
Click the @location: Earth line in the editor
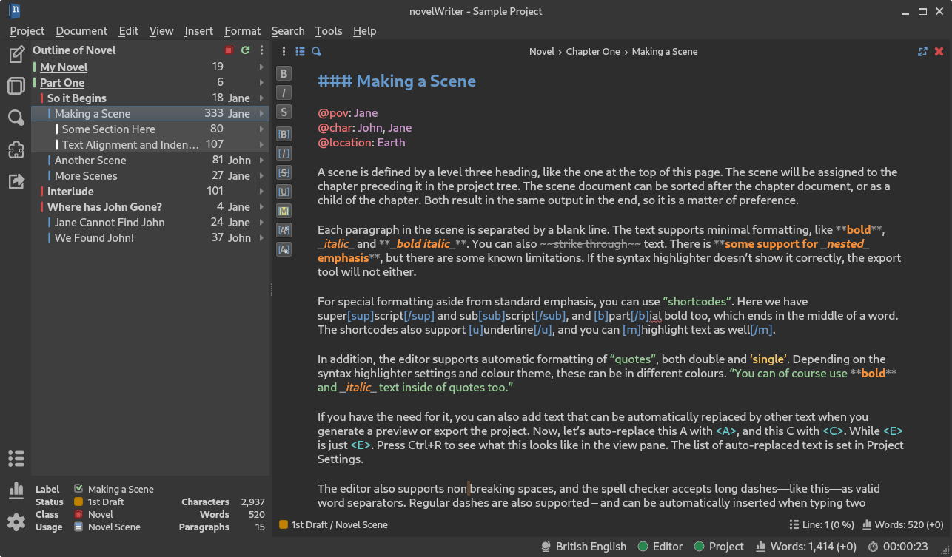pyautogui.click(x=361, y=142)
